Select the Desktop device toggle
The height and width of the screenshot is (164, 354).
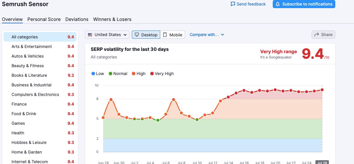click(146, 35)
